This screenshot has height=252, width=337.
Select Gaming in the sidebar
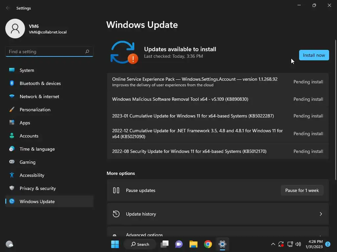[x=49, y=162]
